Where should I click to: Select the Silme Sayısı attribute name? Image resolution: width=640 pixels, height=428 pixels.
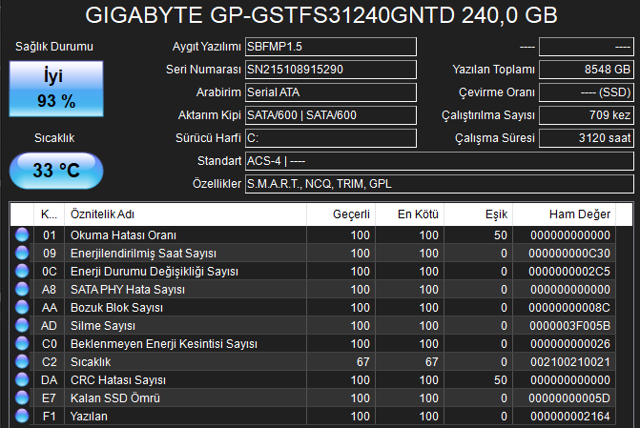[102, 326]
